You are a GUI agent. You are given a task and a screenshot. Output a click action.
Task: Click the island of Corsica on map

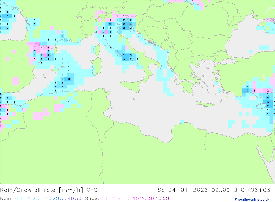coord(97,50)
